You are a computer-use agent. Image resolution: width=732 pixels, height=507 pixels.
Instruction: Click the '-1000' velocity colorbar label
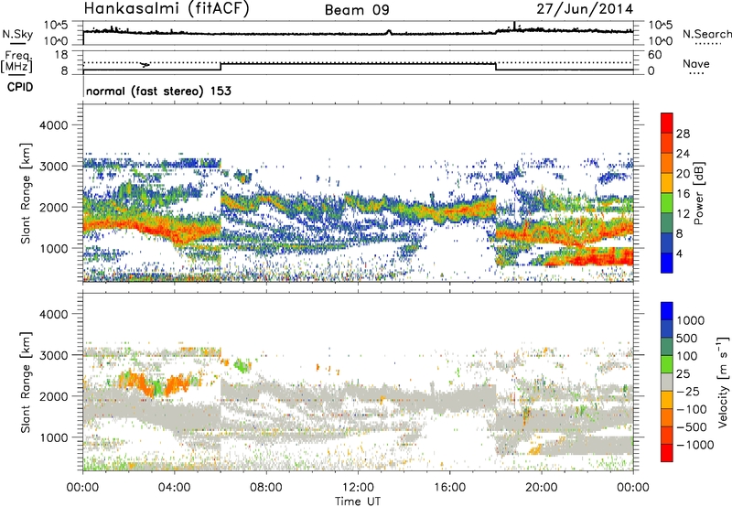point(694,445)
